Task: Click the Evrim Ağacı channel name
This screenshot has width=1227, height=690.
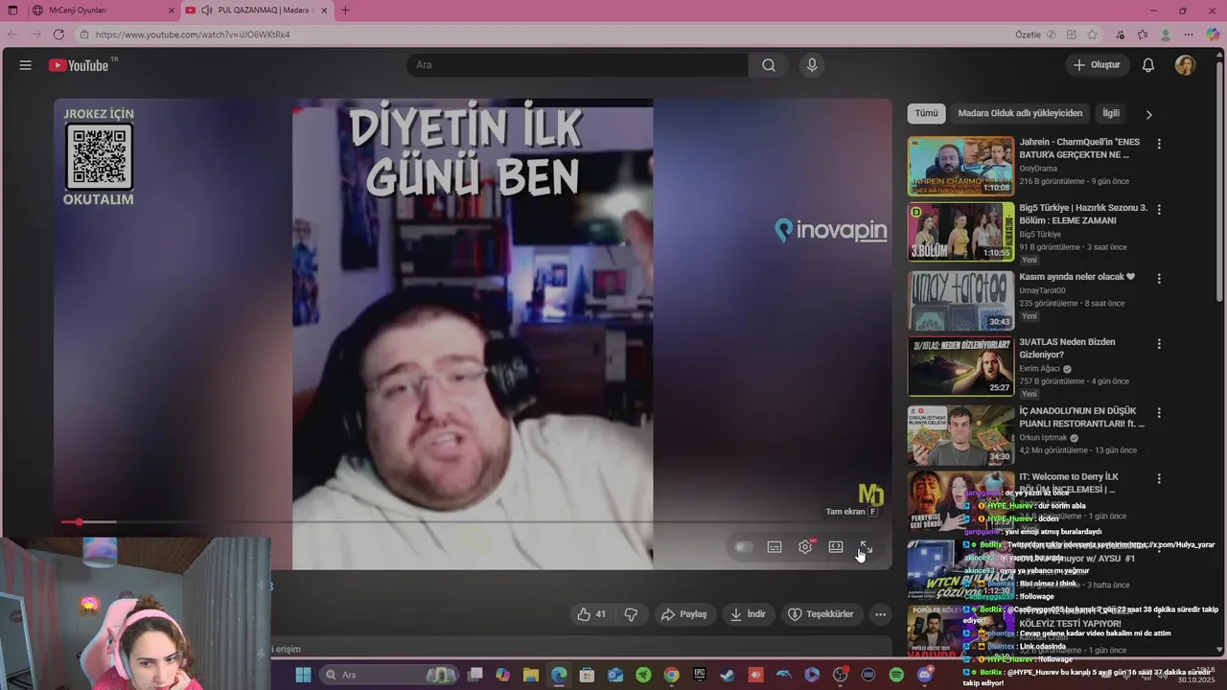Action: 1040,368
